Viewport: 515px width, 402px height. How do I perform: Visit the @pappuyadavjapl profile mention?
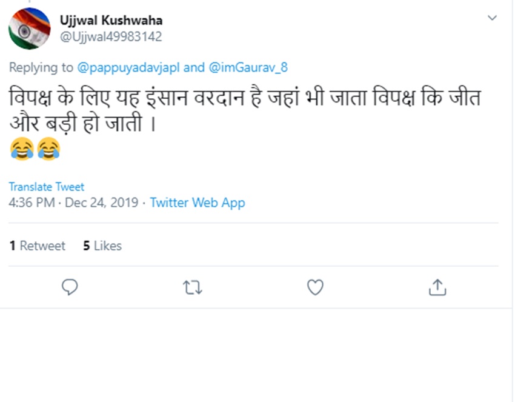tap(128, 67)
